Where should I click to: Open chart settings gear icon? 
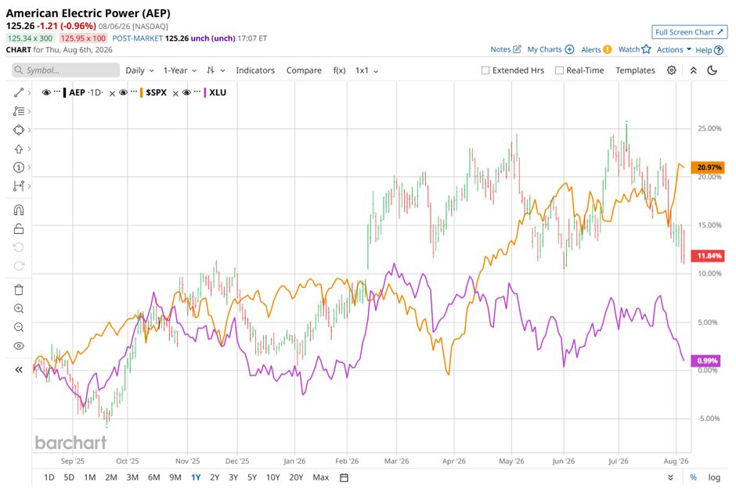(672, 70)
